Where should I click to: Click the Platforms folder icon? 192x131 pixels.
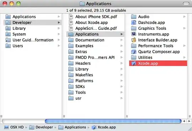point(71,81)
